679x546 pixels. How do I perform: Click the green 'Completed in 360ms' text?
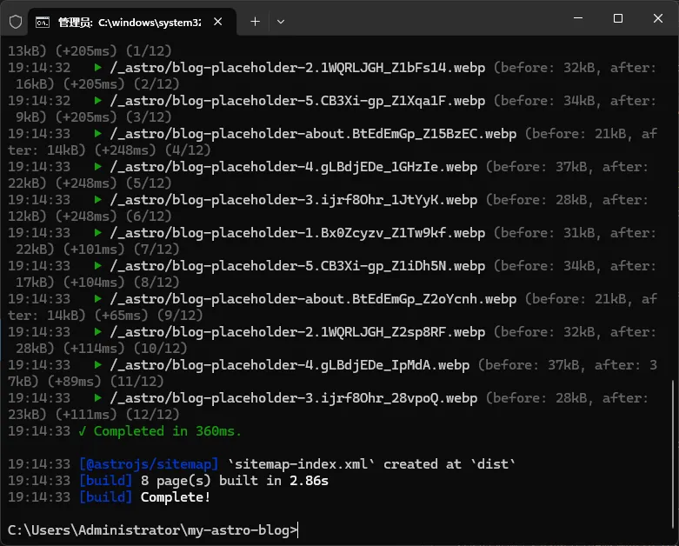pos(167,431)
